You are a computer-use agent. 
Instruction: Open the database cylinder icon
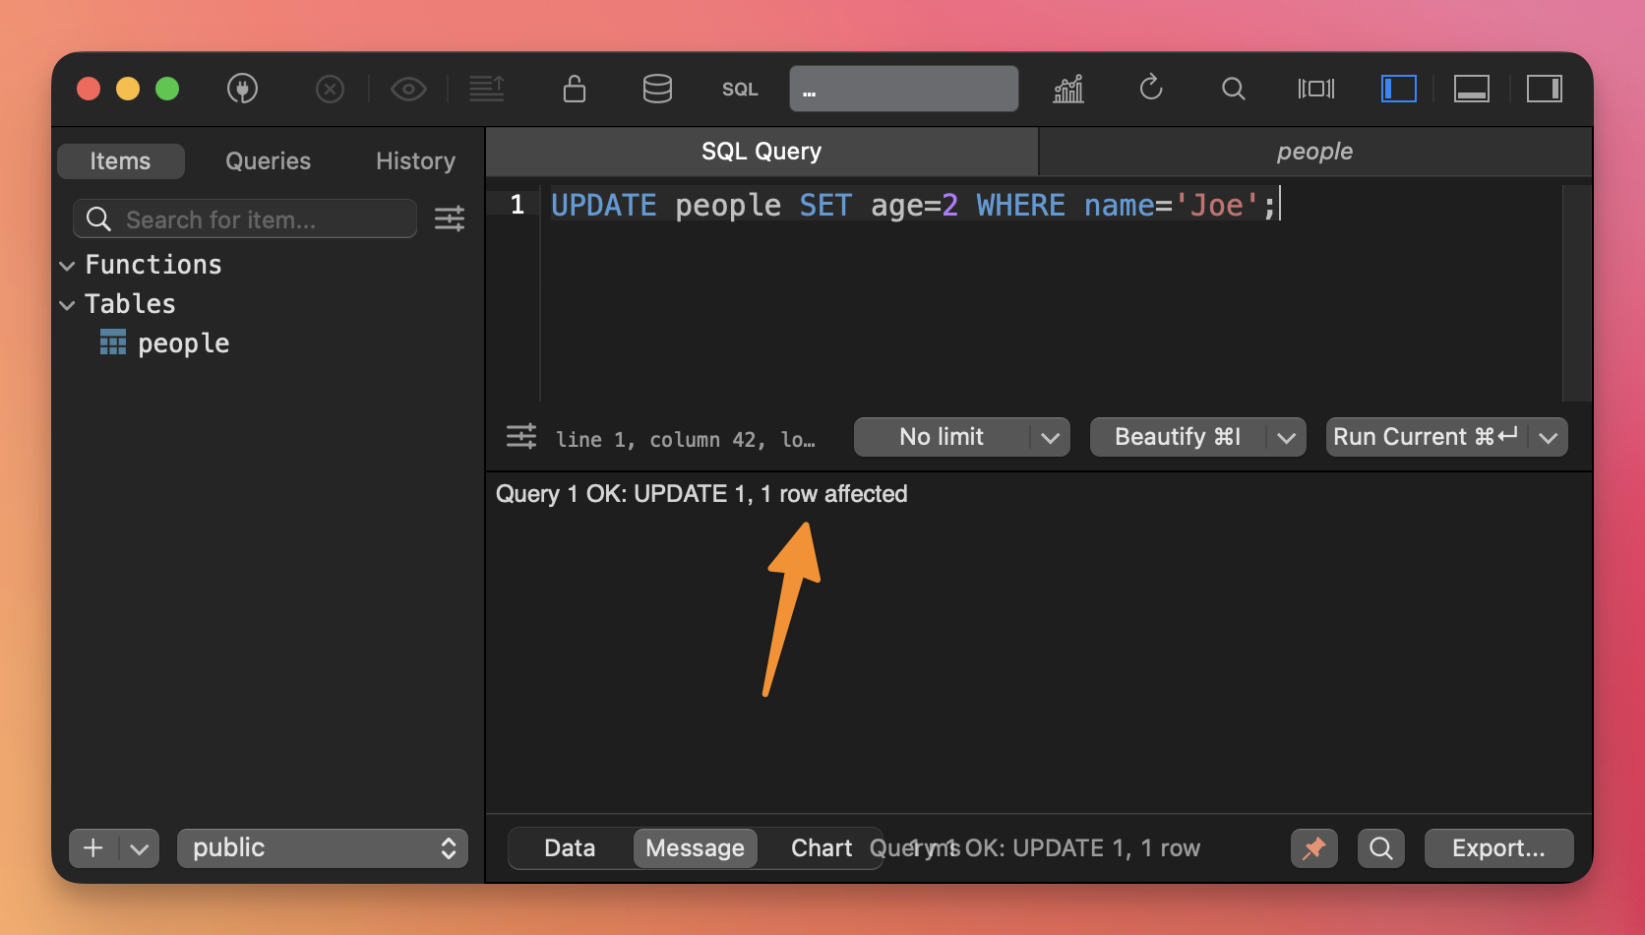point(657,90)
